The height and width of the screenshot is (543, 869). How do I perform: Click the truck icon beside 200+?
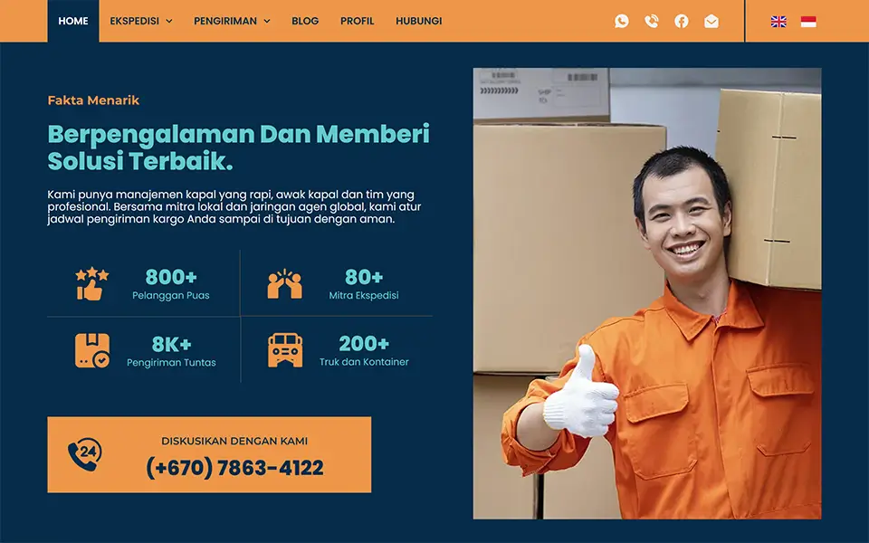[x=285, y=350]
